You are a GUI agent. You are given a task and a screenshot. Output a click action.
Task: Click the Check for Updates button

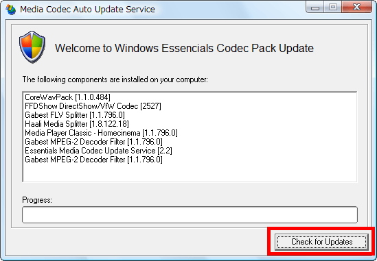click(321, 242)
